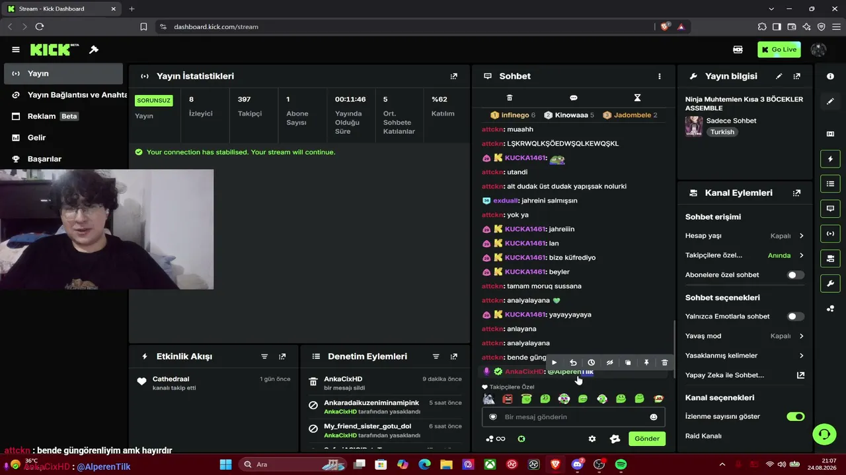Expand Yavaş mod setting
This screenshot has height=475, width=846.
pyautogui.click(x=745, y=336)
